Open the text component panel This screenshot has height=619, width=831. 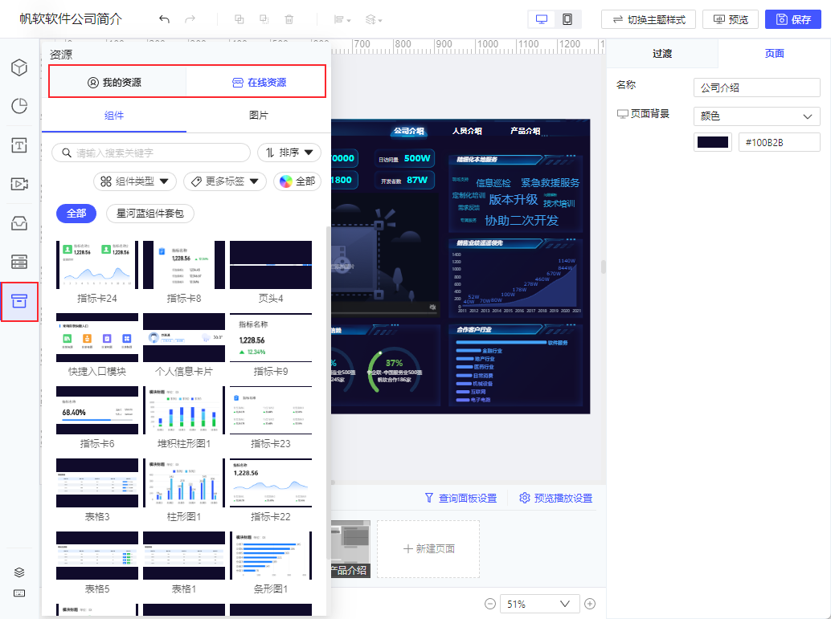[x=19, y=145]
